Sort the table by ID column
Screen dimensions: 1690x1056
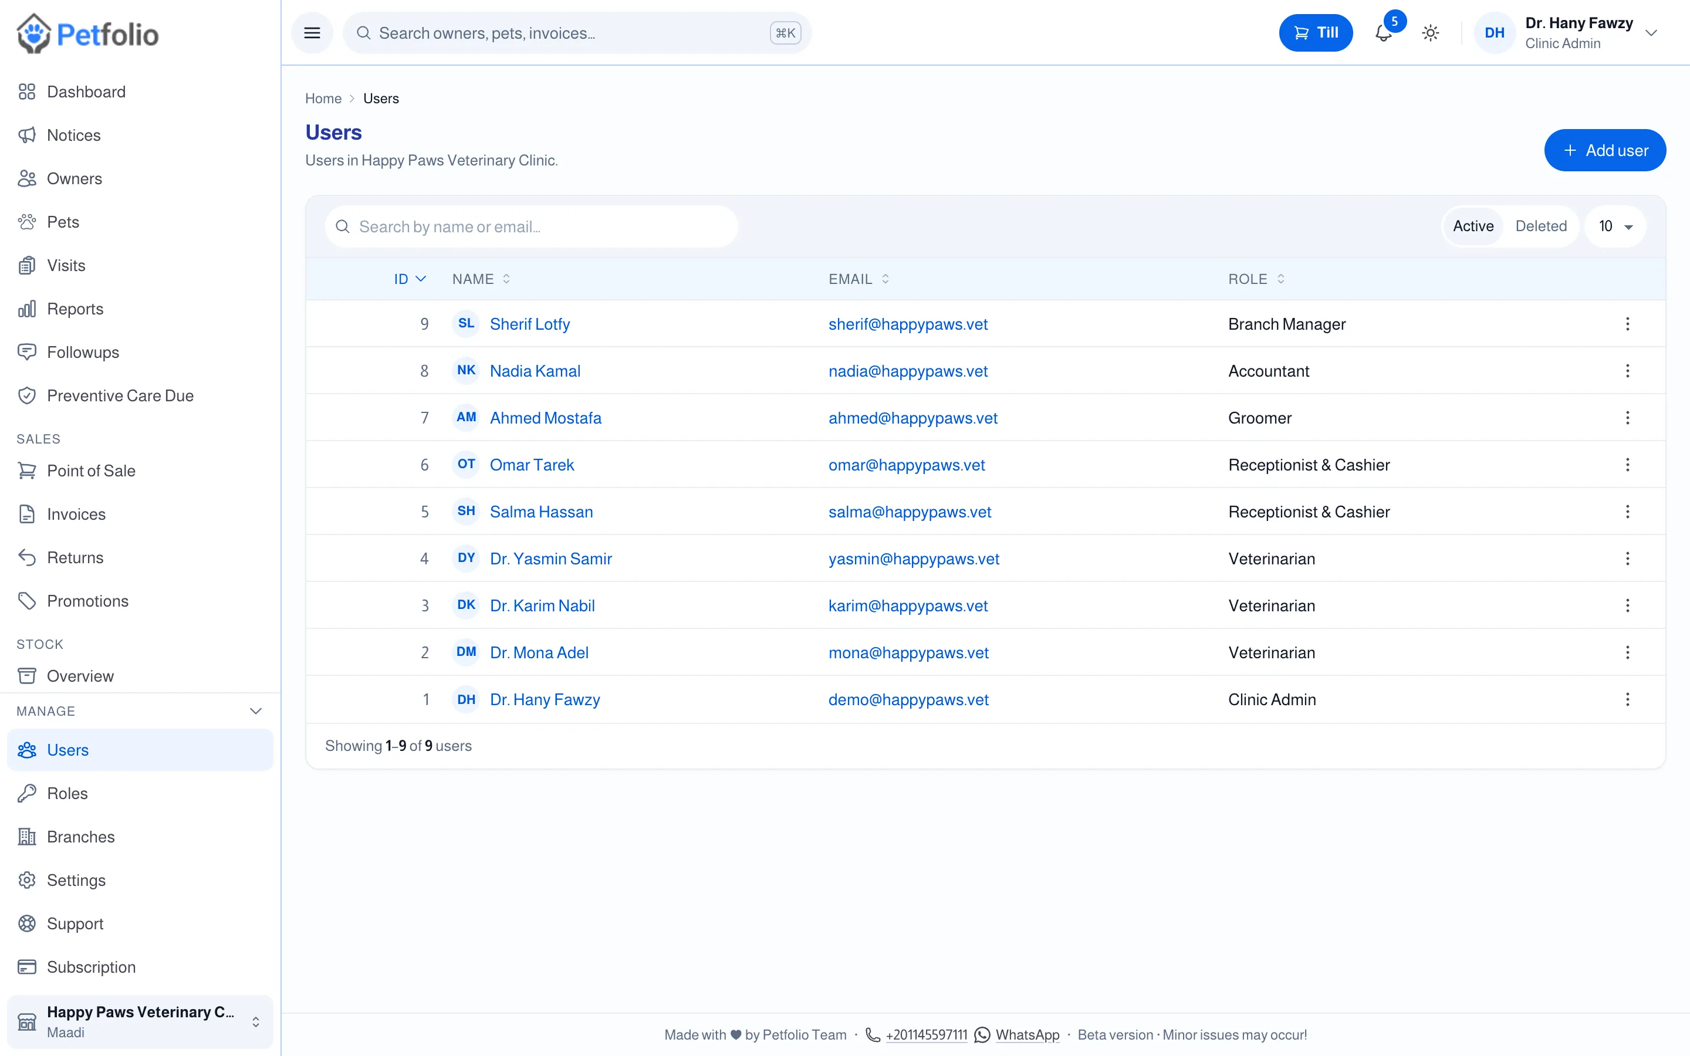(x=410, y=279)
